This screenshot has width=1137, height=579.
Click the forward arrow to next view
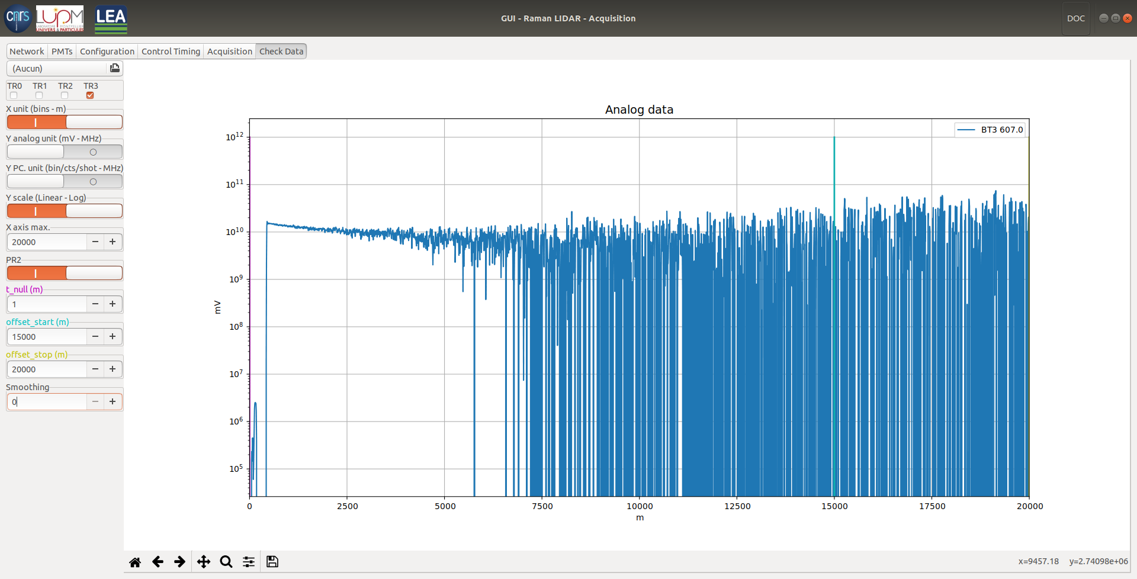click(180, 562)
